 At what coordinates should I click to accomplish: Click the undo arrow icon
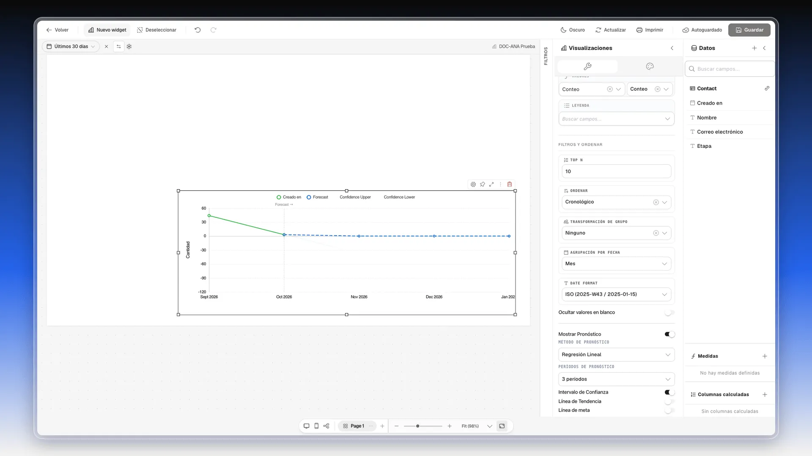[198, 30]
